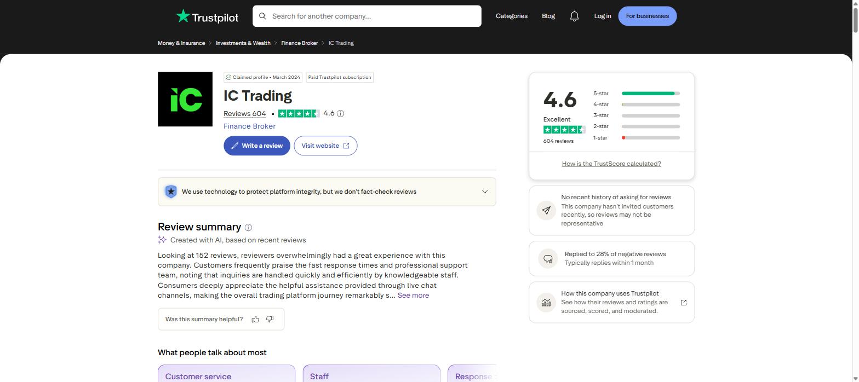Viewport: 859px width, 382px height.
Task: Click No recent history of asking for reviews
Action: 616,197
